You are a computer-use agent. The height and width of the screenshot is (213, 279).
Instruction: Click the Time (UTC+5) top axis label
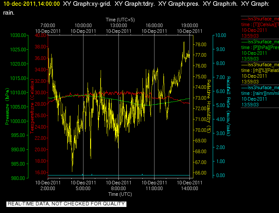120,19
